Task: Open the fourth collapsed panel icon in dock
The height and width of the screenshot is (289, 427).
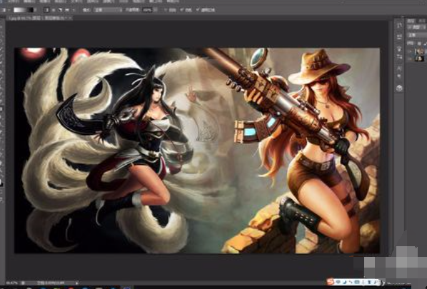Action: coord(399,56)
